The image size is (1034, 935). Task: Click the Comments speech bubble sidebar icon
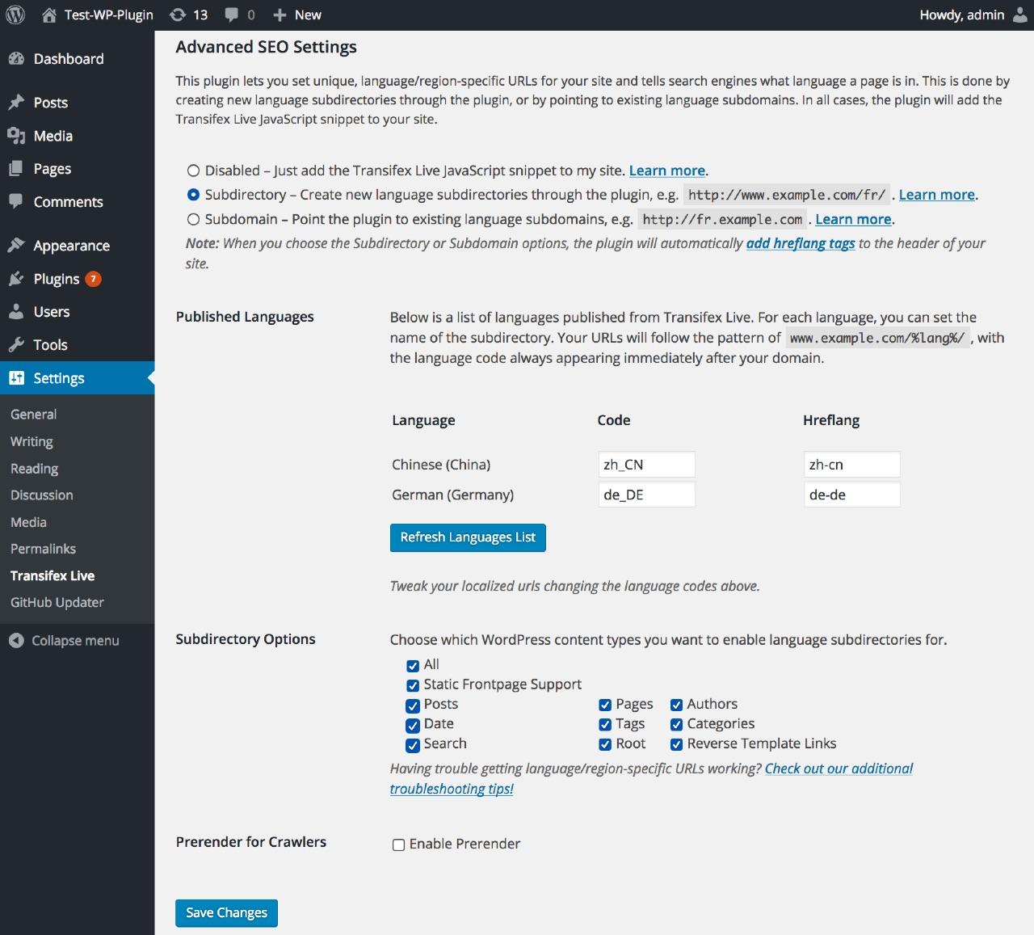click(16, 201)
